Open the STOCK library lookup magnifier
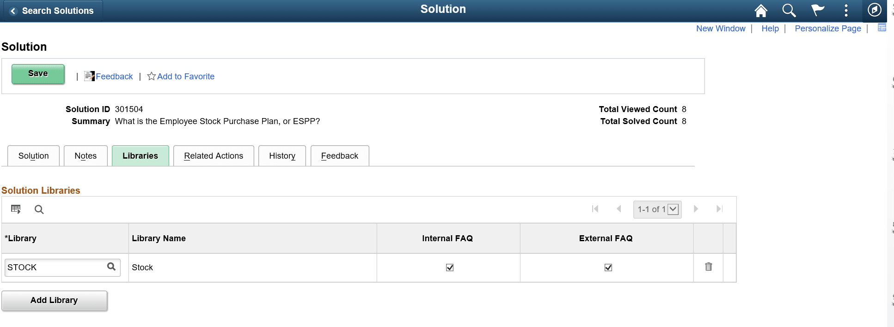 111,267
